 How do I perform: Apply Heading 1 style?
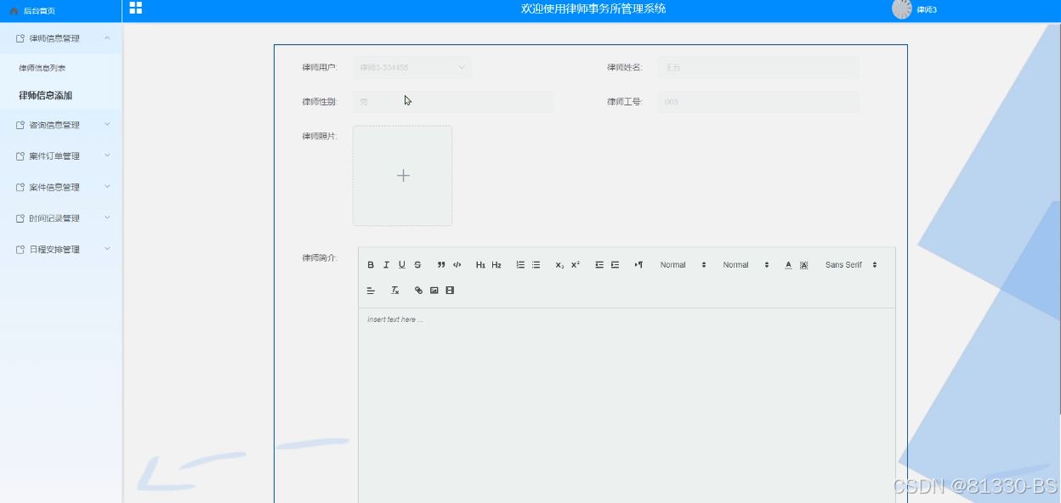pos(480,265)
